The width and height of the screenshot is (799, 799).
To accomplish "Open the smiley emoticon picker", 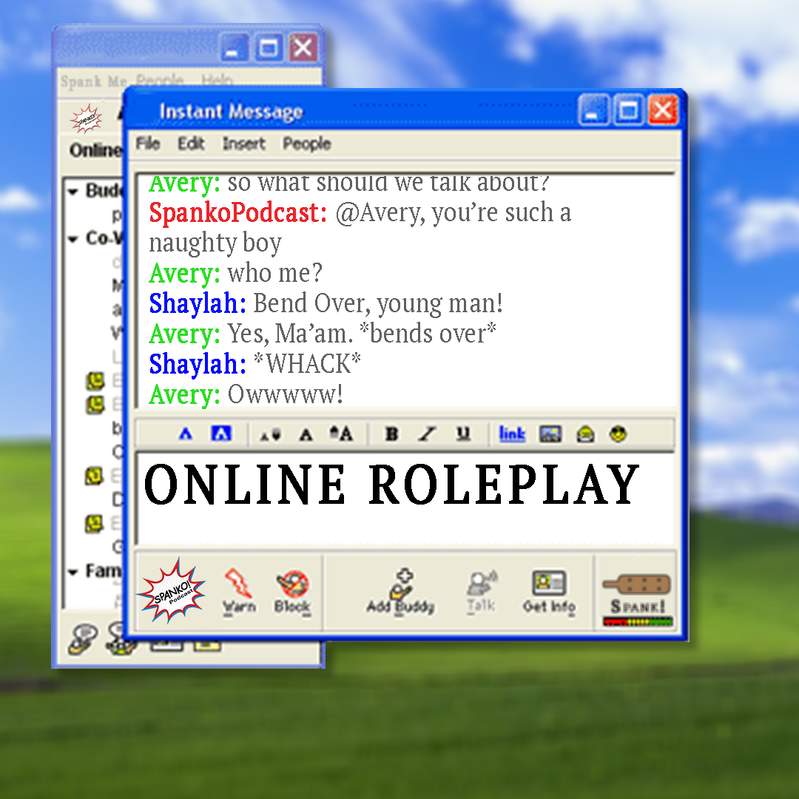I will [618, 434].
